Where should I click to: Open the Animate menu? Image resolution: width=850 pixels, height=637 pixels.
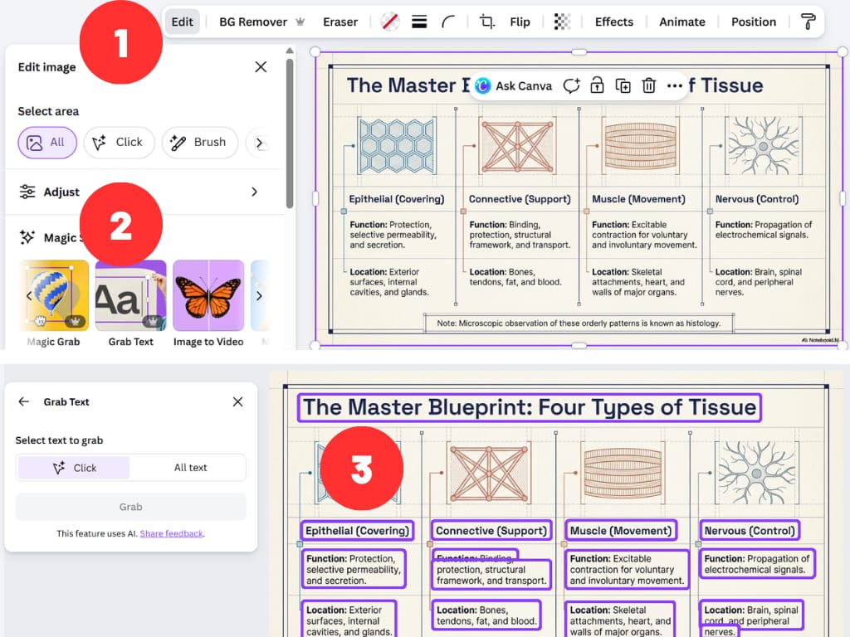pos(681,22)
